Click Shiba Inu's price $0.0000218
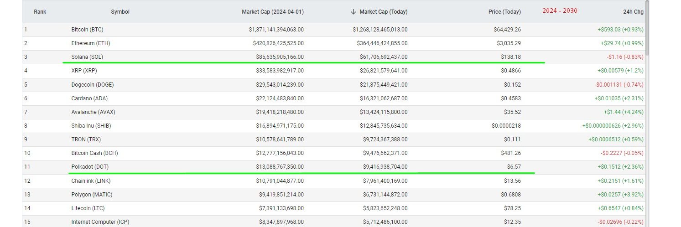 coord(506,126)
